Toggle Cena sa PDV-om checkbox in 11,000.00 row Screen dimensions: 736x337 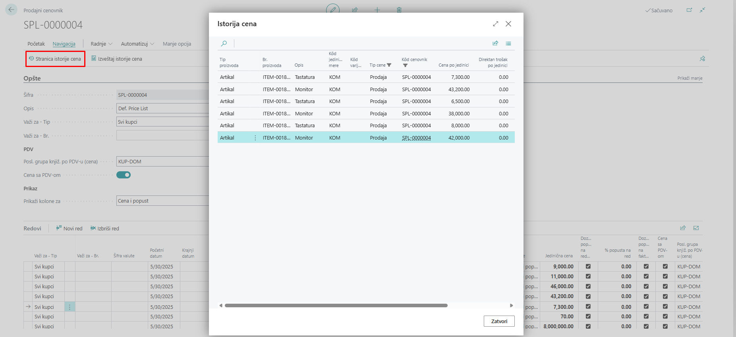665,276
